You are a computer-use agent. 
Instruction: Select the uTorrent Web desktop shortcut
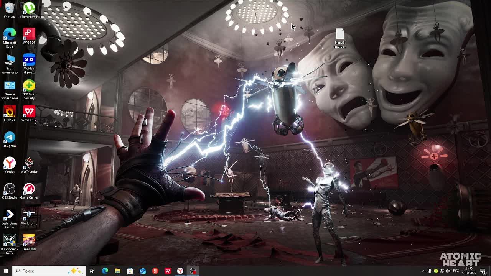29,10
